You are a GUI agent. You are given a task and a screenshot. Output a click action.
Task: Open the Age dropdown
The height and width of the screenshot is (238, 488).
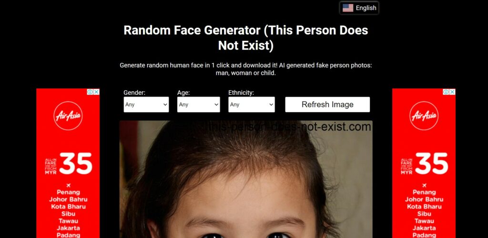199,104
